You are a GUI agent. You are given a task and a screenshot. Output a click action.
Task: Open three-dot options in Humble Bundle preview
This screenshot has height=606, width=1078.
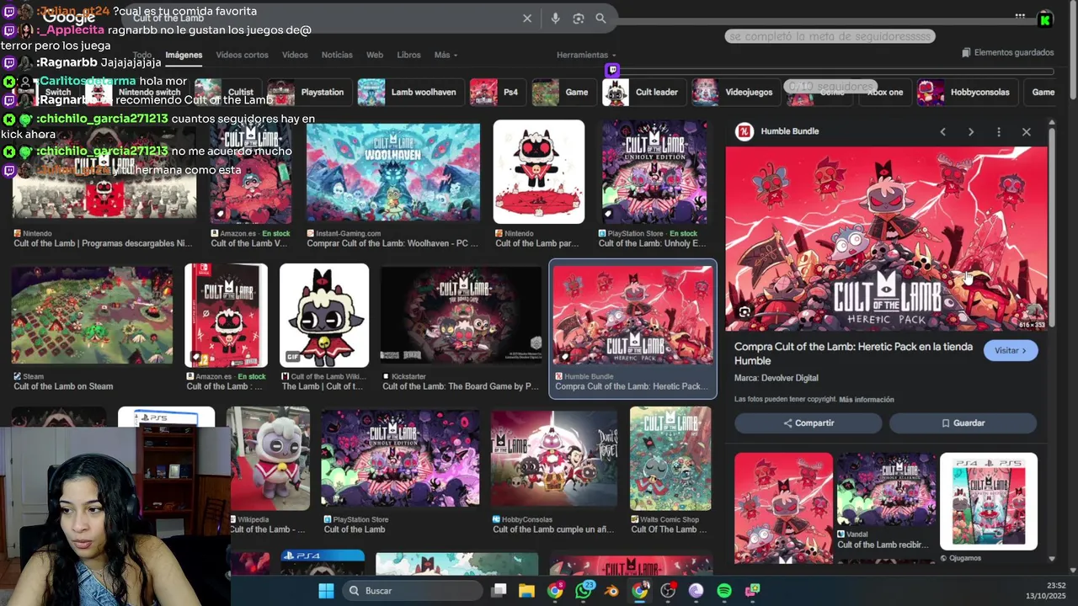click(x=998, y=132)
